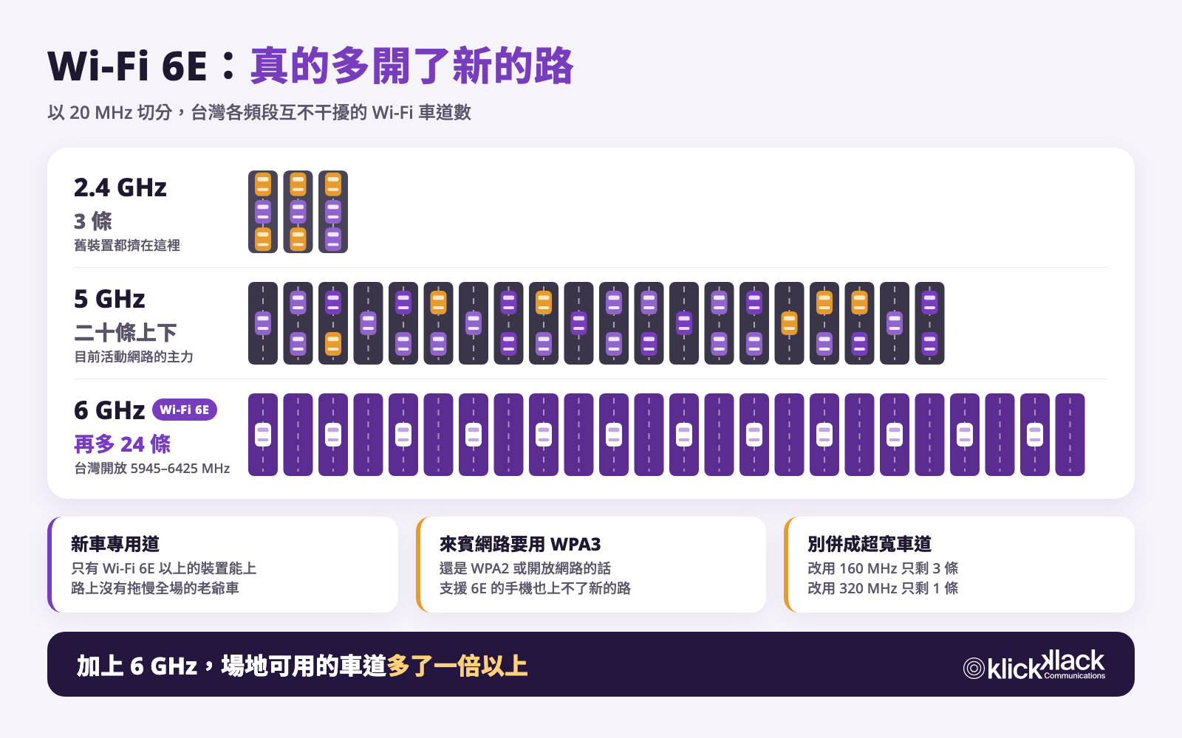Image resolution: width=1182 pixels, height=738 pixels.
Task: Click the '別併成超寬車道' card heading
Action: [x=870, y=544]
